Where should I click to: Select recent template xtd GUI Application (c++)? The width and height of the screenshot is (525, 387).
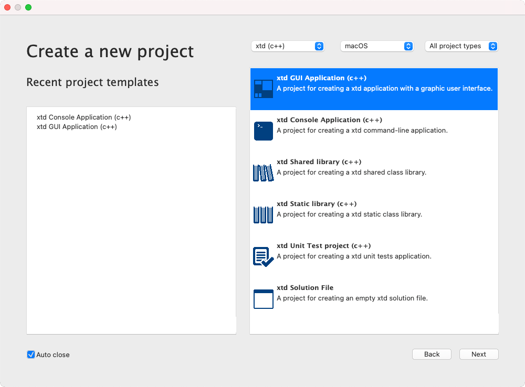click(x=77, y=127)
